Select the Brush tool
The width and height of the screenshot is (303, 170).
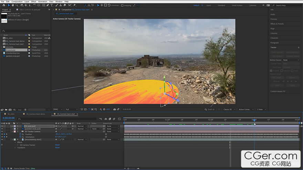56,5
